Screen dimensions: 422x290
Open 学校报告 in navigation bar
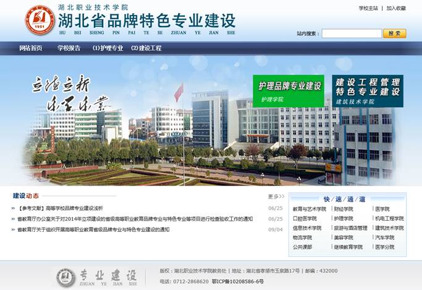coord(69,48)
